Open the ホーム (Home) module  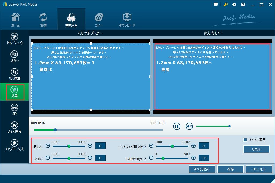16,19
